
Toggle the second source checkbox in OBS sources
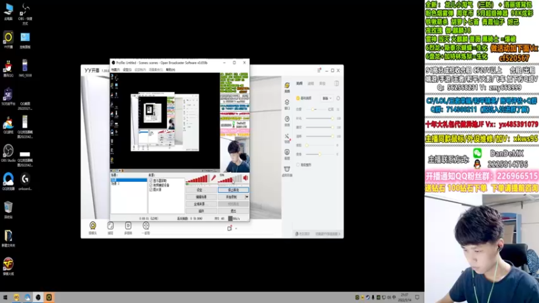[150, 184]
